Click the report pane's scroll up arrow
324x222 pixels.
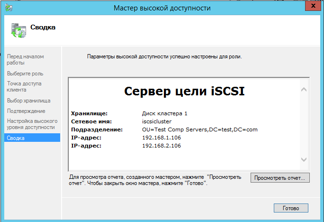pyautogui.click(x=304, y=89)
